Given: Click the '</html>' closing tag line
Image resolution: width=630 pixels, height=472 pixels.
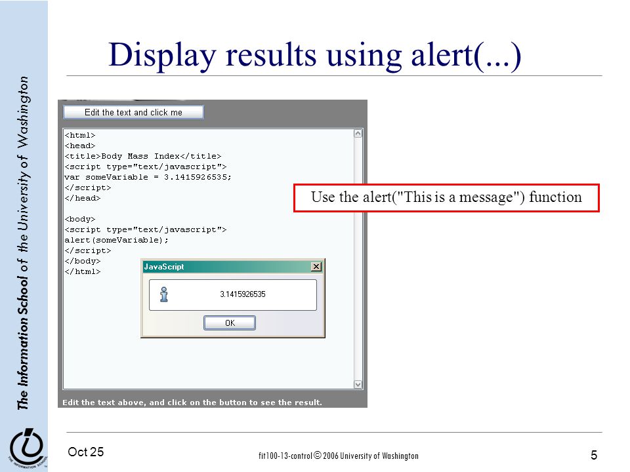Looking at the screenshot, I should tap(83, 271).
